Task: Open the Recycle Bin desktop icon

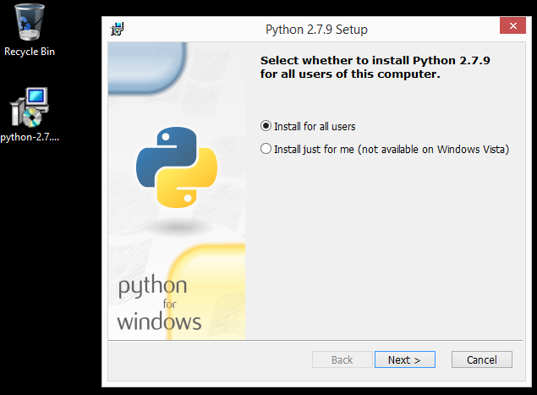Action: pos(29,22)
